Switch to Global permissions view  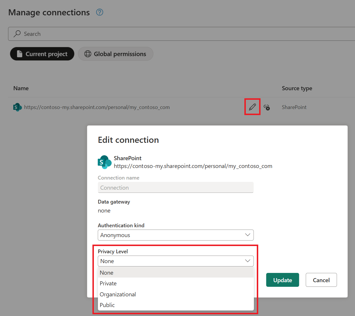[116, 54]
